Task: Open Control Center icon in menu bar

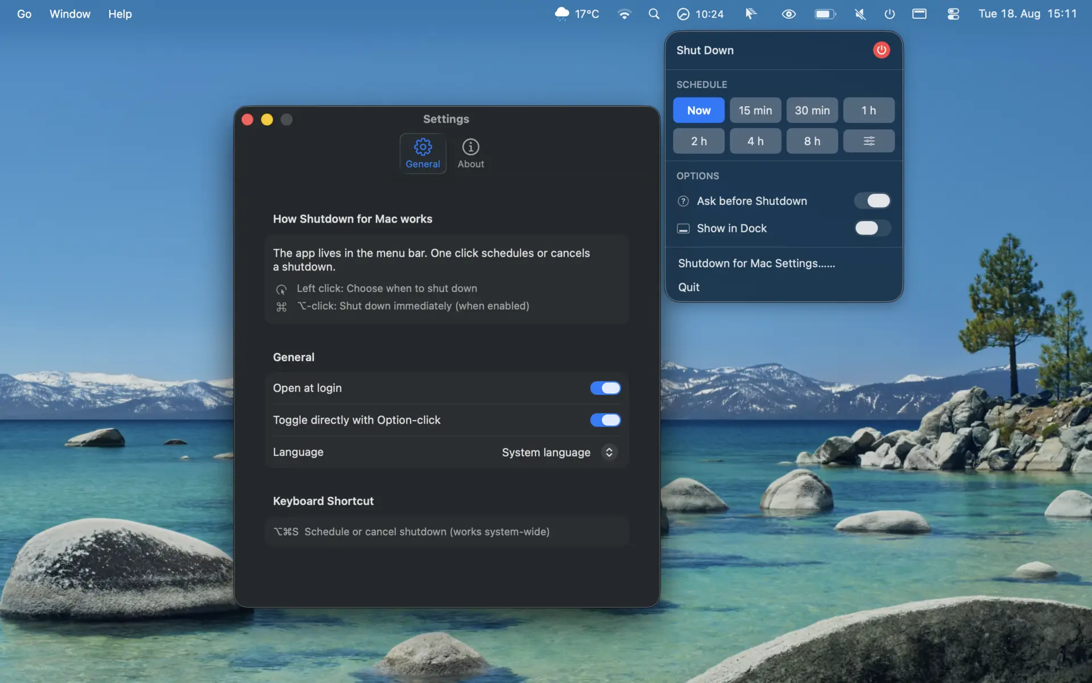Action: 953,14
